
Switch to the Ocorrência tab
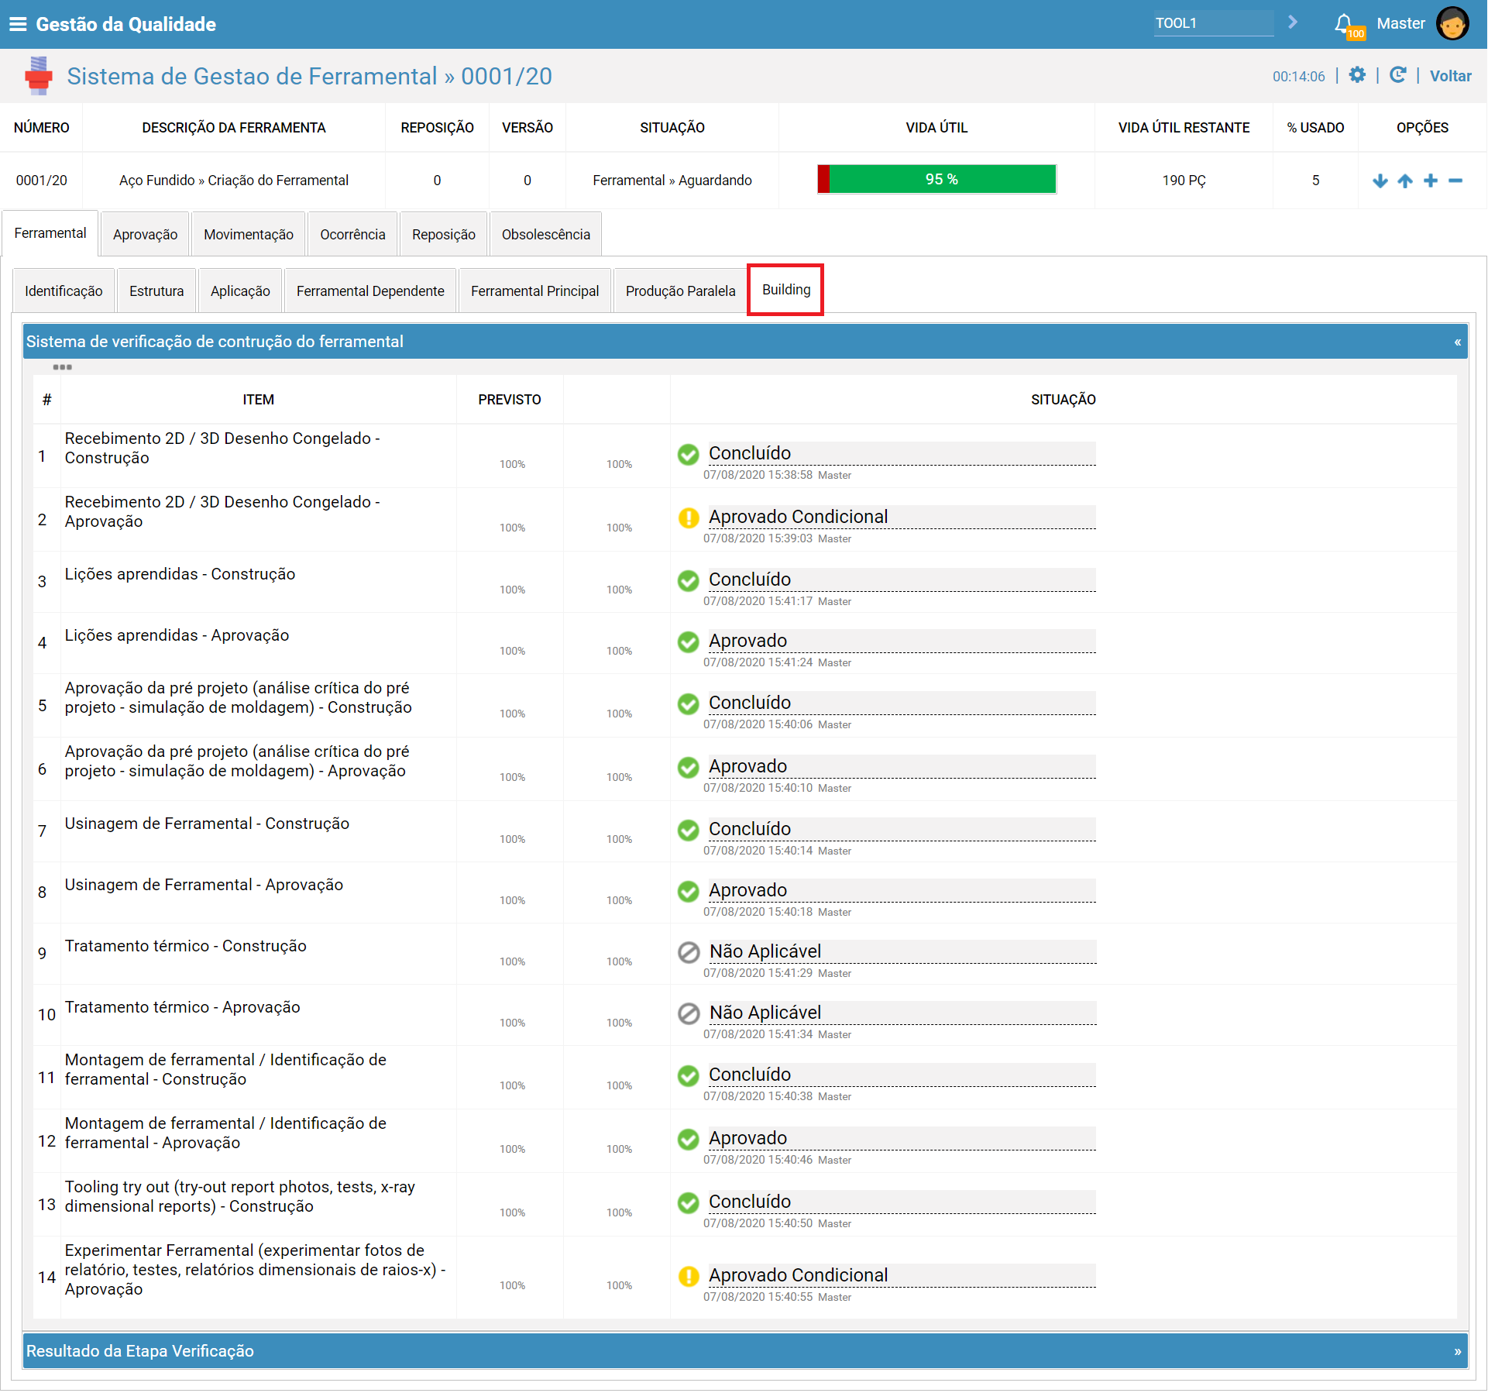[x=352, y=234]
